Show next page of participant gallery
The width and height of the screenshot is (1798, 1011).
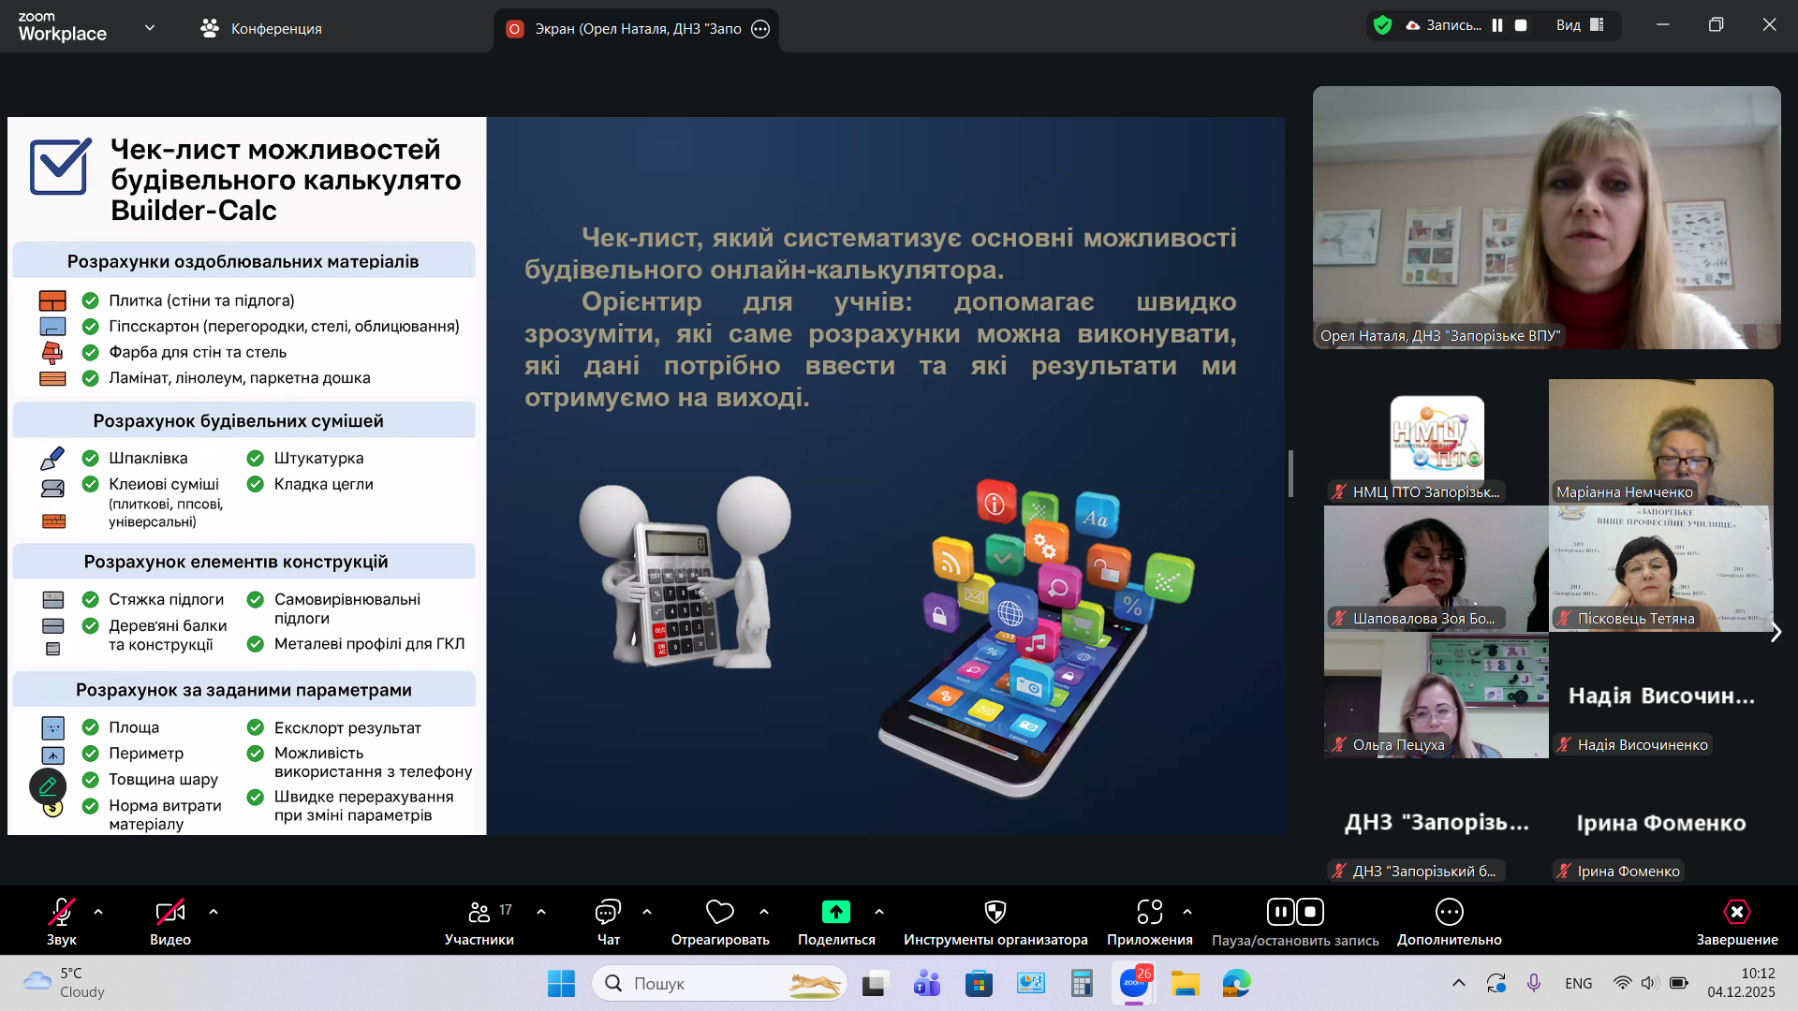[1776, 633]
